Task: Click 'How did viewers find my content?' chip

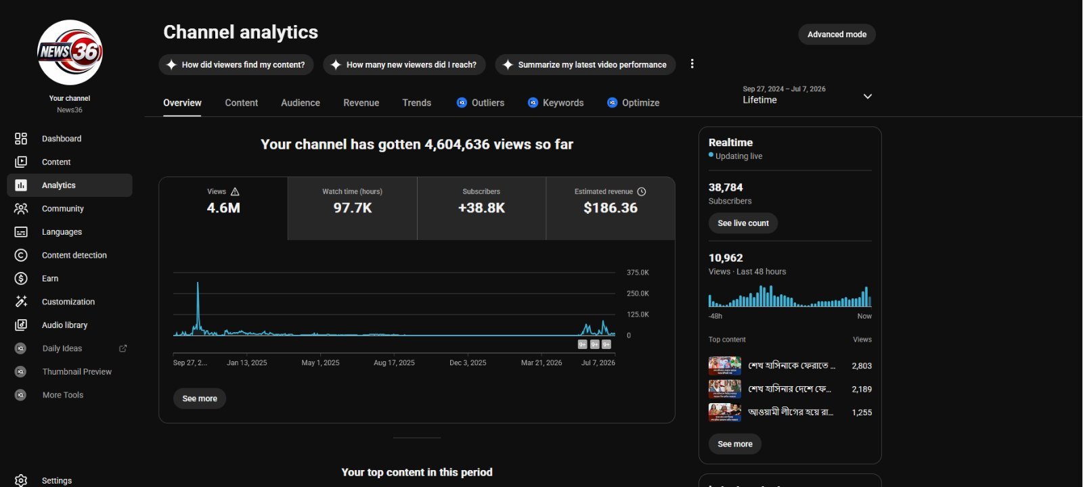Action: pos(236,65)
